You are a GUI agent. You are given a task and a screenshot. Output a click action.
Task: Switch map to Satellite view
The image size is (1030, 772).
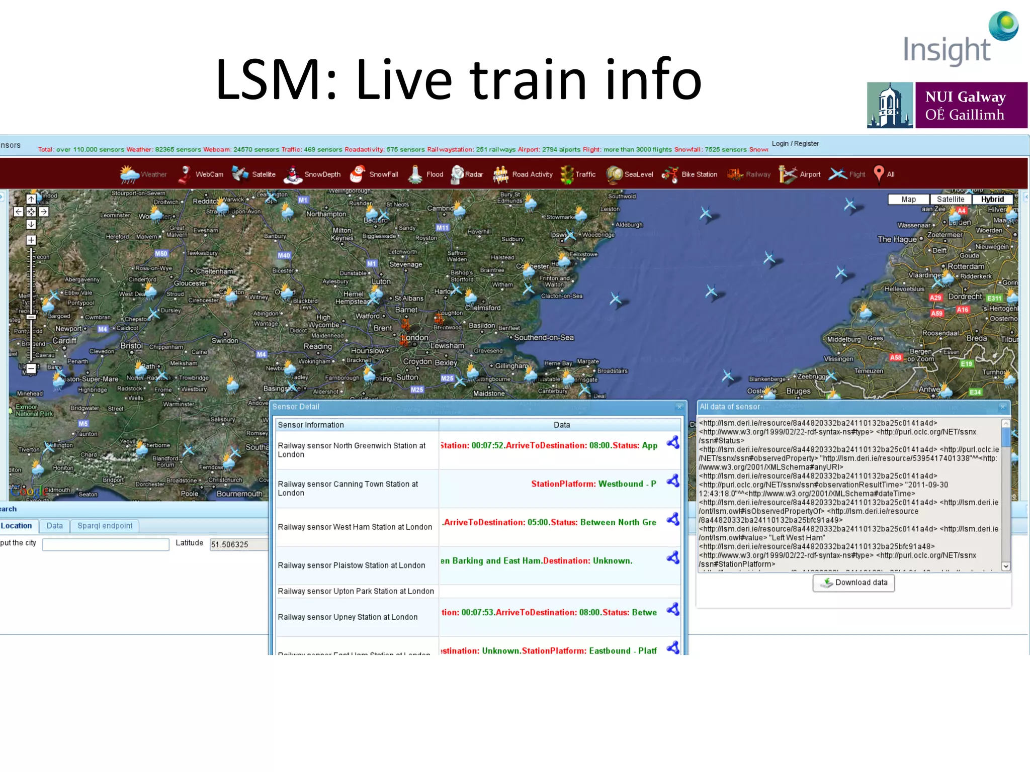point(951,200)
